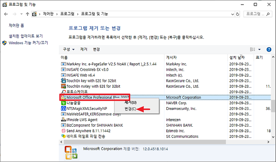Go up one folder level
The width and height of the screenshot is (276, 162).
(x=28, y=14)
